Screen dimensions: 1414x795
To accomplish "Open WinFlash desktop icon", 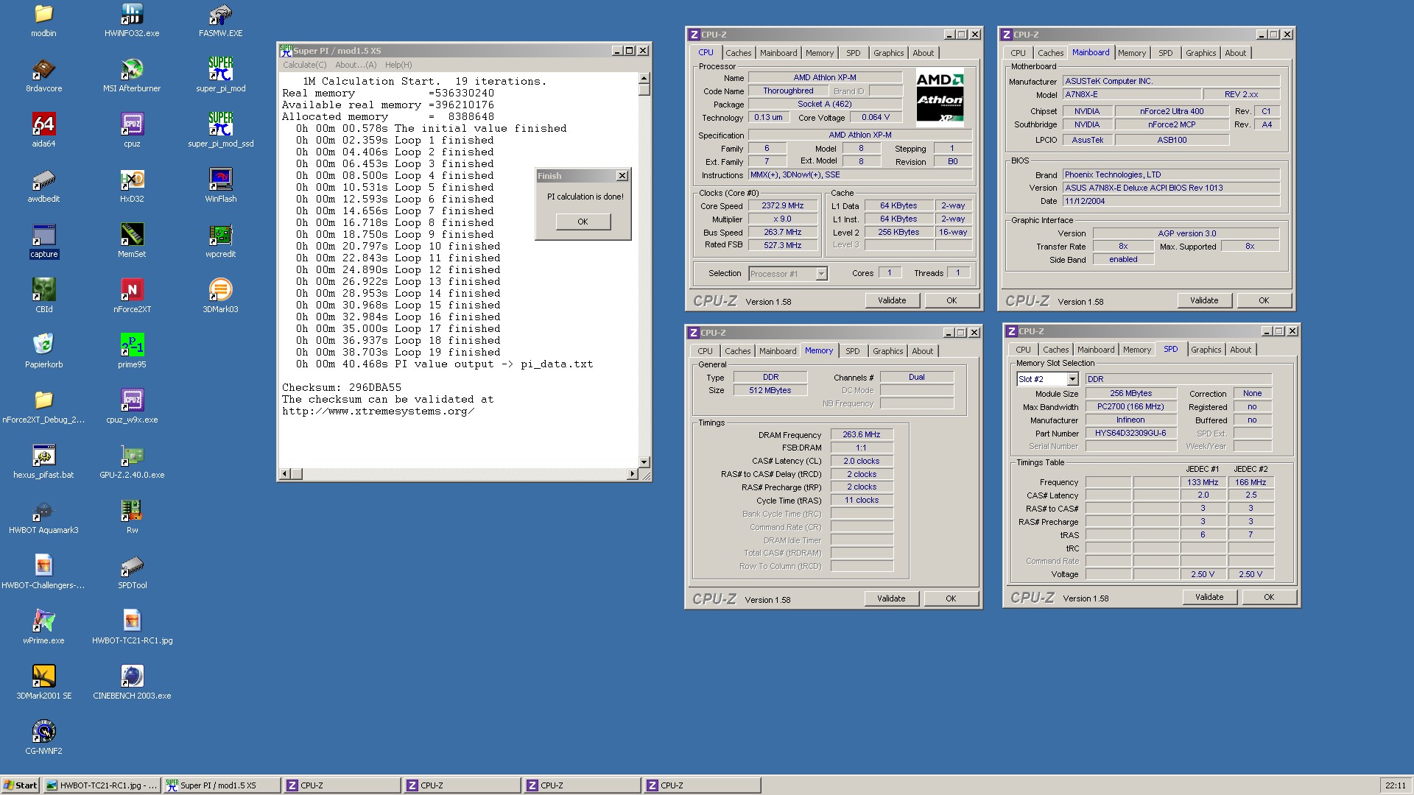I will [x=220, y=185].
